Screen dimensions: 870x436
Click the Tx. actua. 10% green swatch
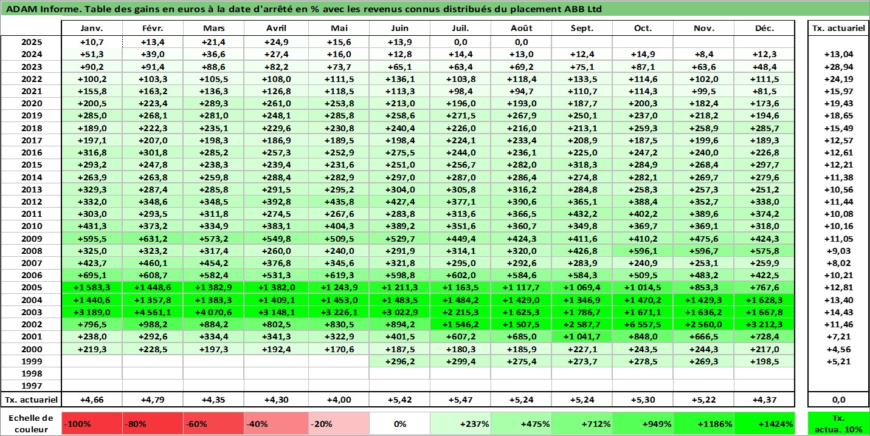pos(838,423)
